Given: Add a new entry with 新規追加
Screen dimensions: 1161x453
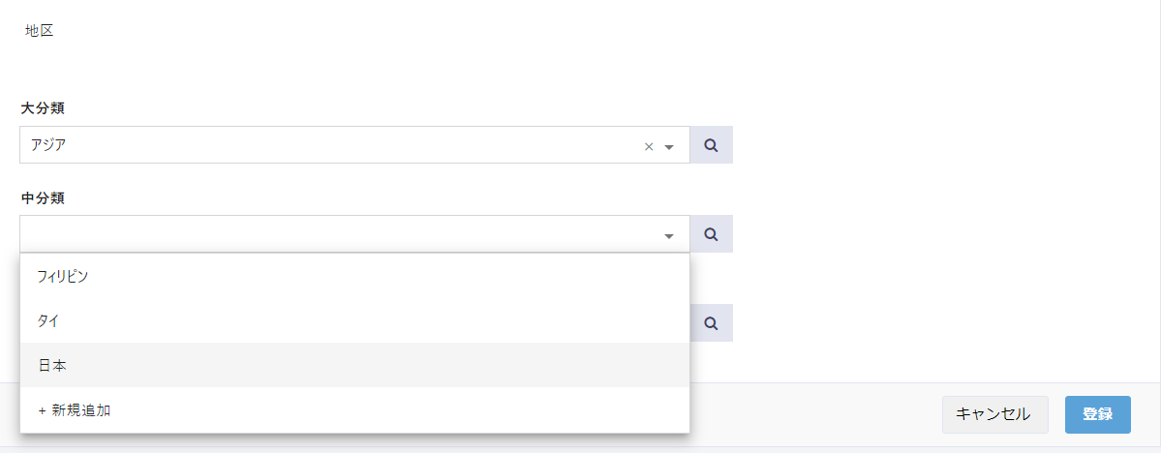Looking at the screenshot, I should coord(81,410).
